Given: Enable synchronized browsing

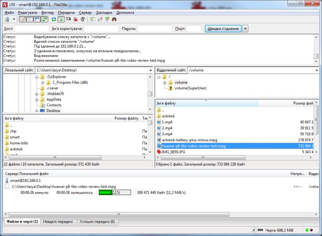Looking at the screenshot, I should [x=107, y=19].
